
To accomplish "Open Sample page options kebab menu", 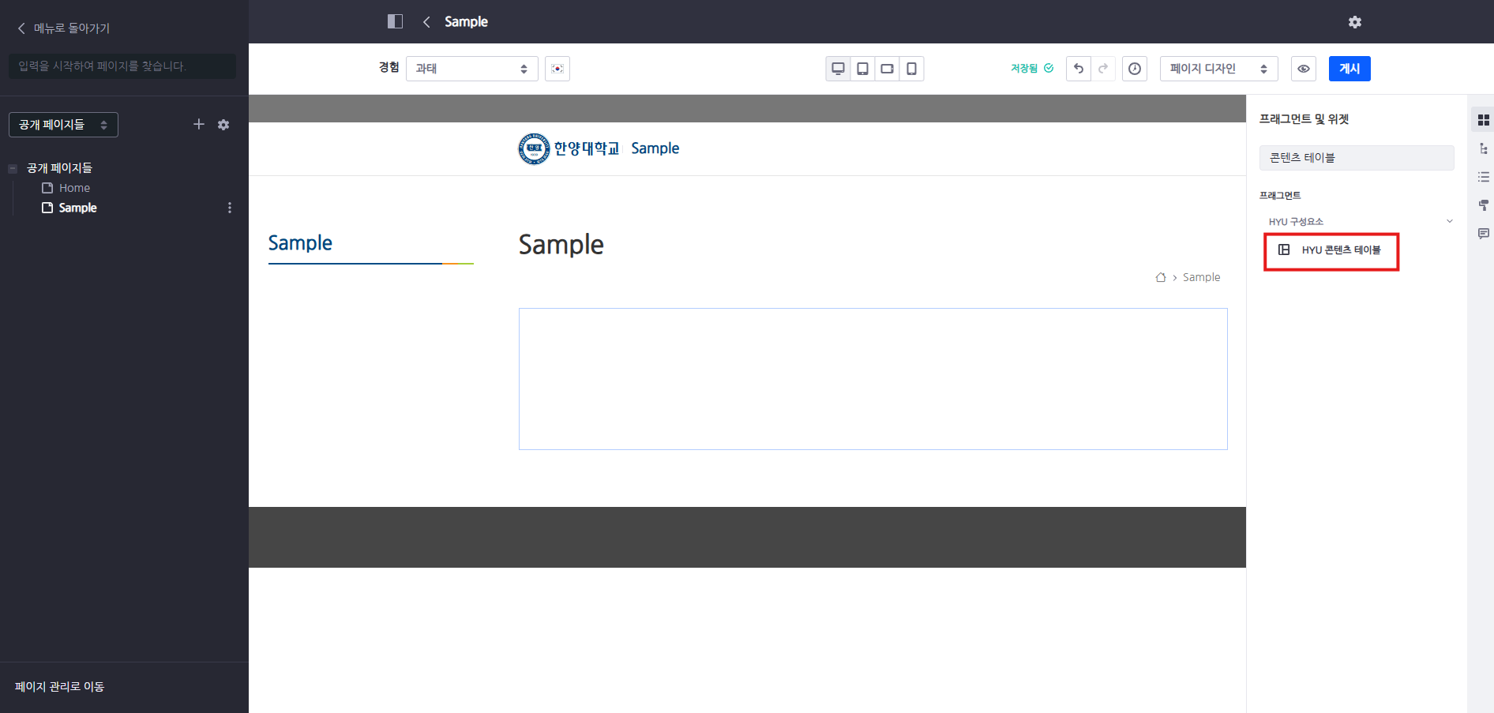I will [230, 208].
